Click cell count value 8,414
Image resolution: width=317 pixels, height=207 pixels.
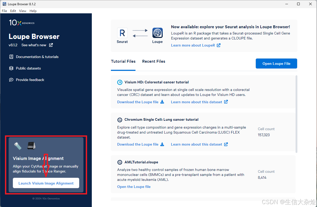pos(262,177)
